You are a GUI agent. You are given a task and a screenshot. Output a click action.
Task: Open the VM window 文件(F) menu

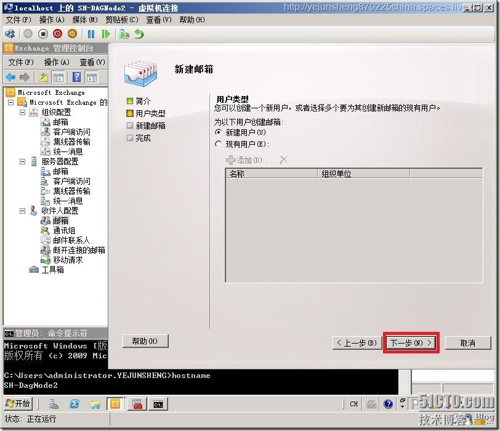click(18, 20)
